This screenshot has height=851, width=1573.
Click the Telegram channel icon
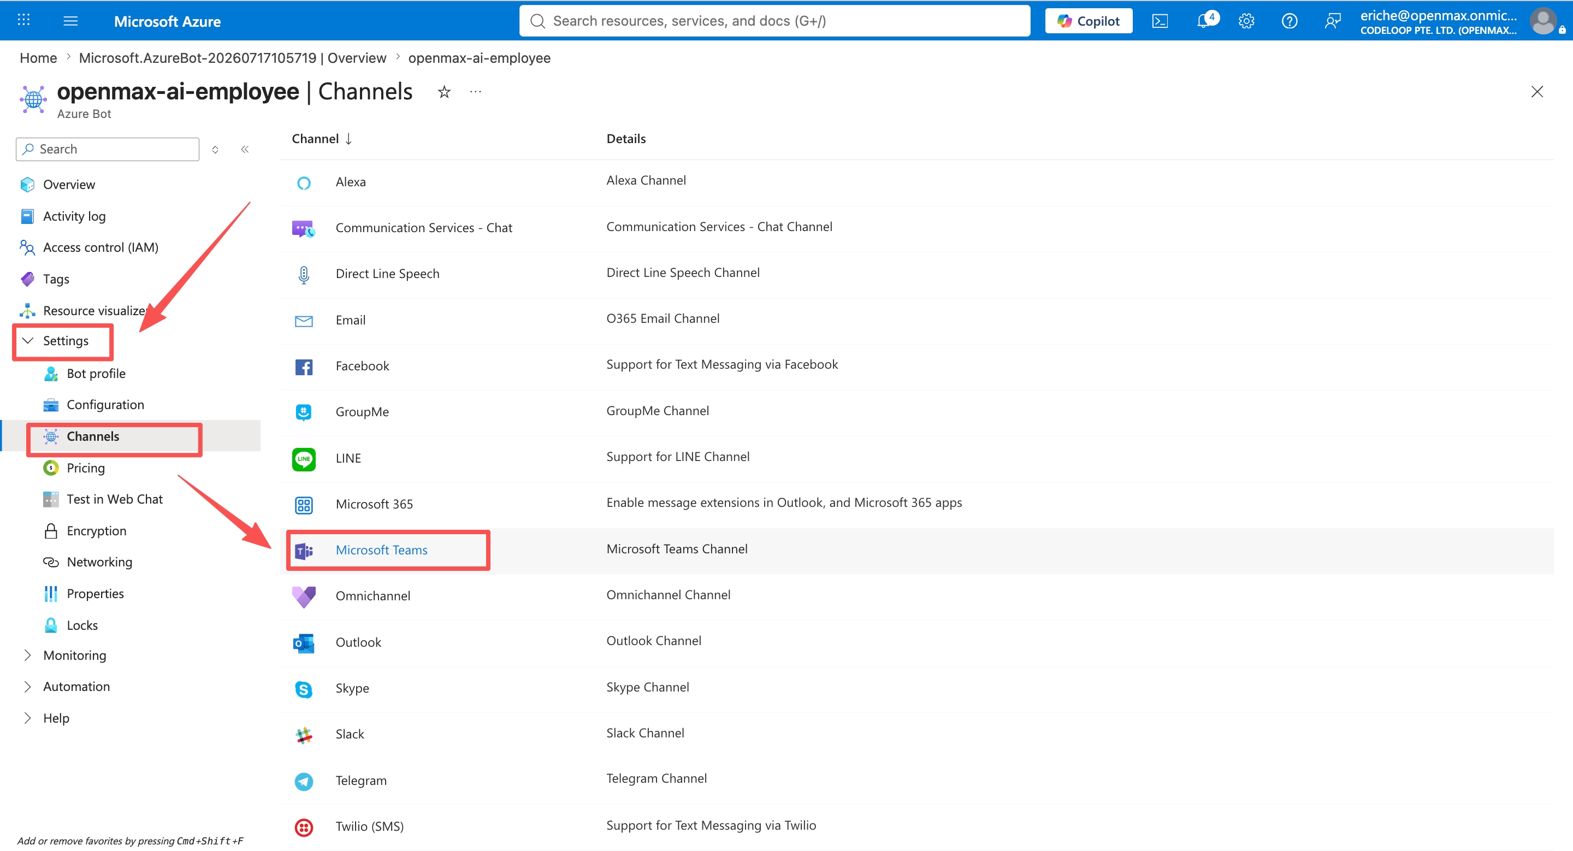[x=304, y=782]
